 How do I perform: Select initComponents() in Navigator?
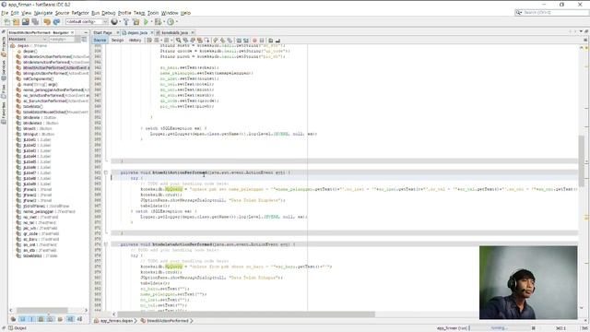coord(38,78)
